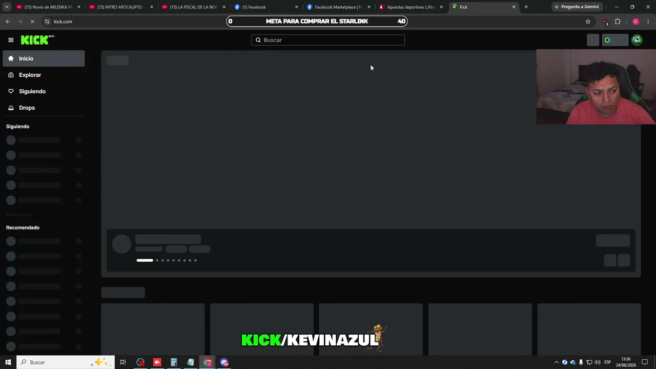Open the red extension icon in toolbar
The width and height of the screenshot is (656, 369).
tap(605, 22)
